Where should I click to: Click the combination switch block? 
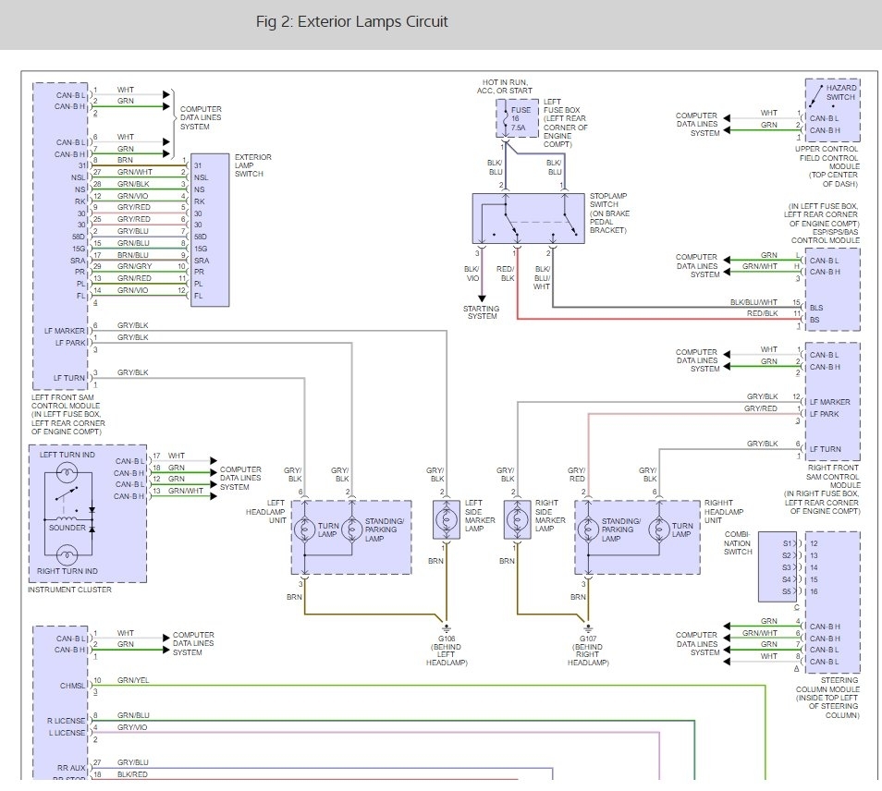pos(777,566)
